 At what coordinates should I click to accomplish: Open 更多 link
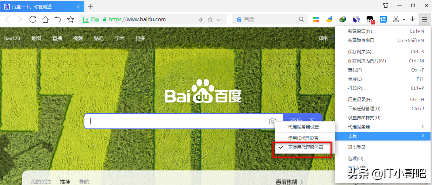point(140,38)
